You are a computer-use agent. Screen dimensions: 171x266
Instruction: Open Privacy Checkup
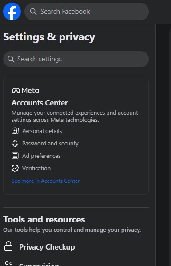pyautogui.click(x=47, y=247)
